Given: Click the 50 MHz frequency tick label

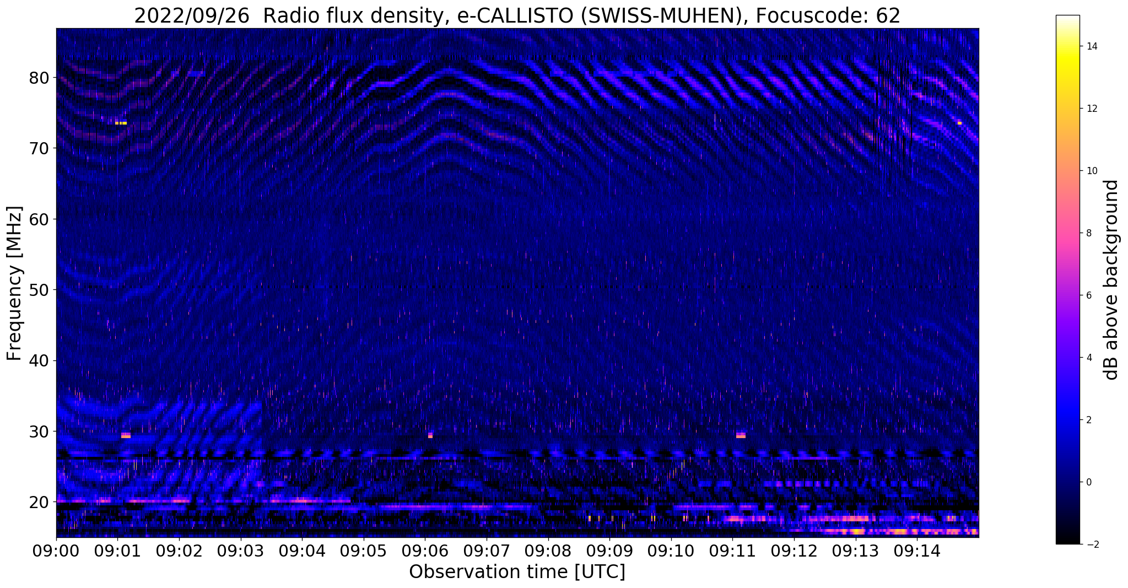Looking at the screenshot, I should click(x=39, y=290).
